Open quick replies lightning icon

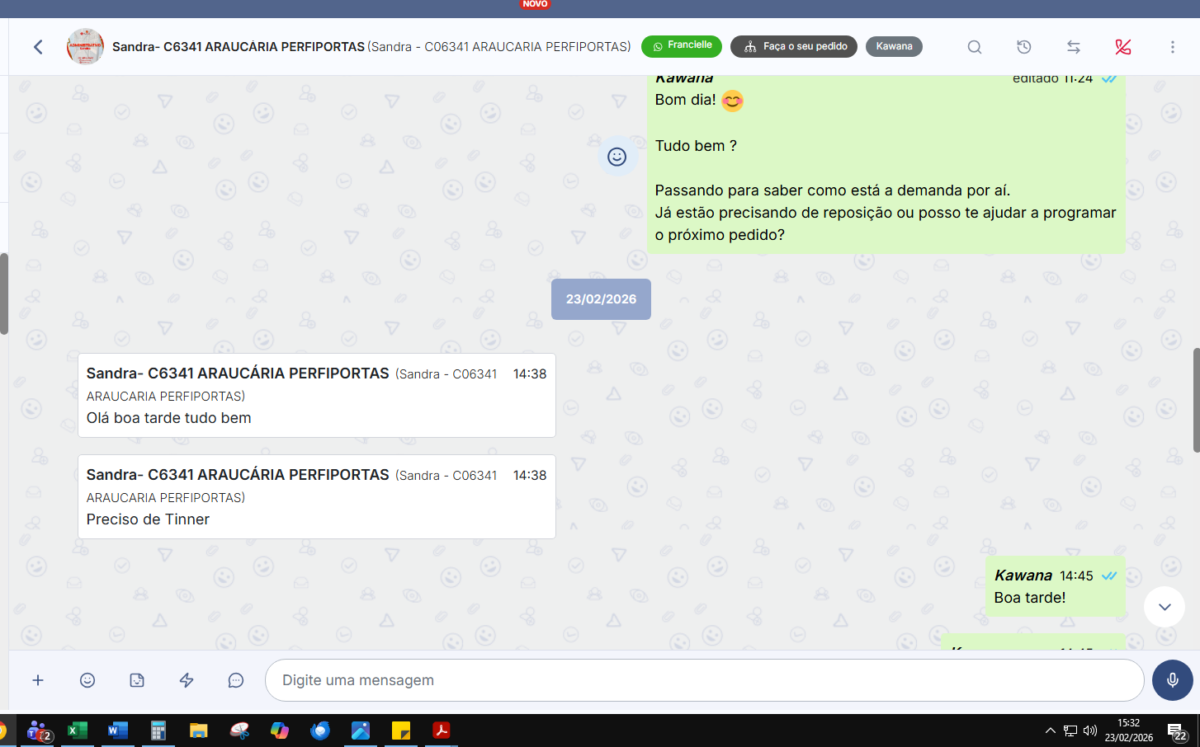(x=187, y=680)
